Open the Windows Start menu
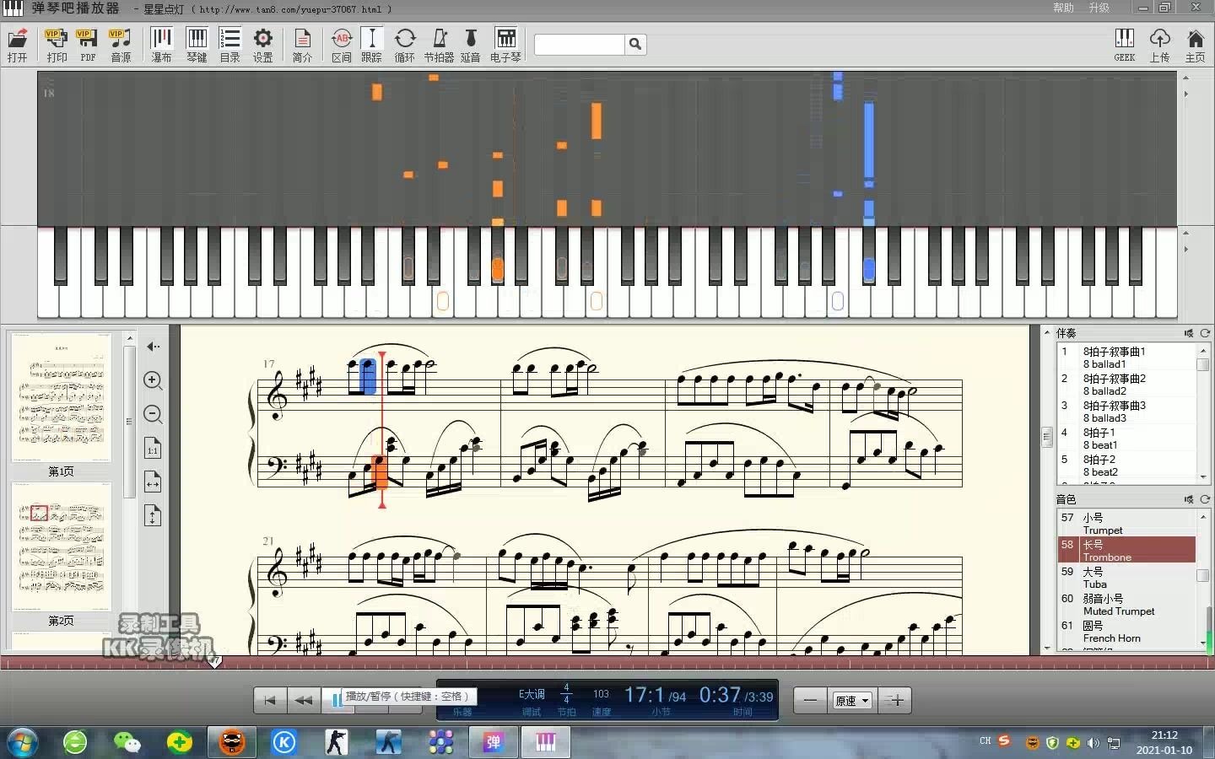This screenshot has height=759, width=1215. tap(21, 742)
